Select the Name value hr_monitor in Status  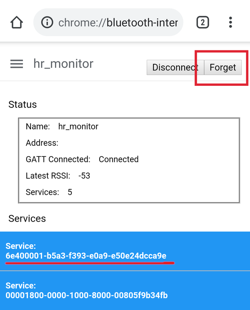tap(78, 127)
